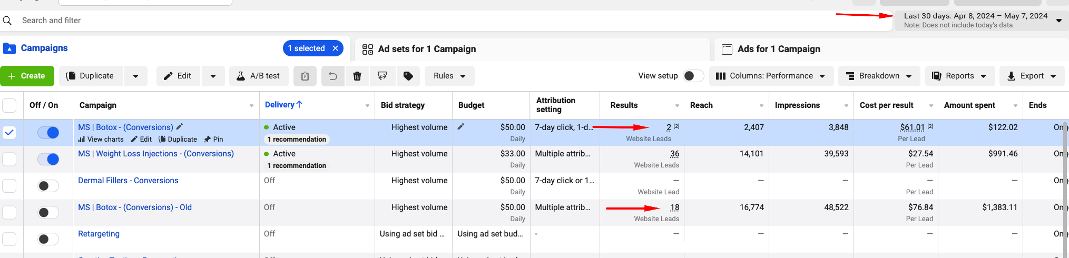1069x258 pixels.
Task: Toggle the View setup switch
Action: (x=693, y=76)
